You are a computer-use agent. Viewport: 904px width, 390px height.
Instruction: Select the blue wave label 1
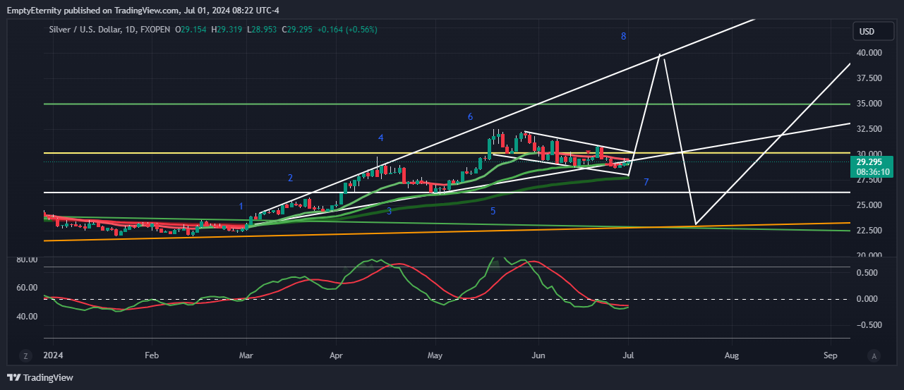tap(241, 207)
